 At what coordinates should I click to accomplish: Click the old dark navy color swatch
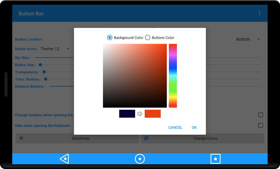(x=127, y=114)
